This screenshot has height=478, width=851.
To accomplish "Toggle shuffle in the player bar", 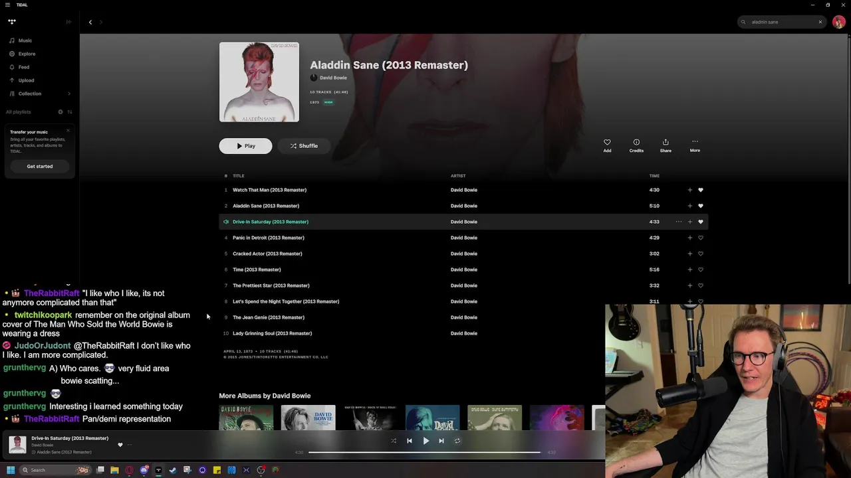I will coord(393,441).
